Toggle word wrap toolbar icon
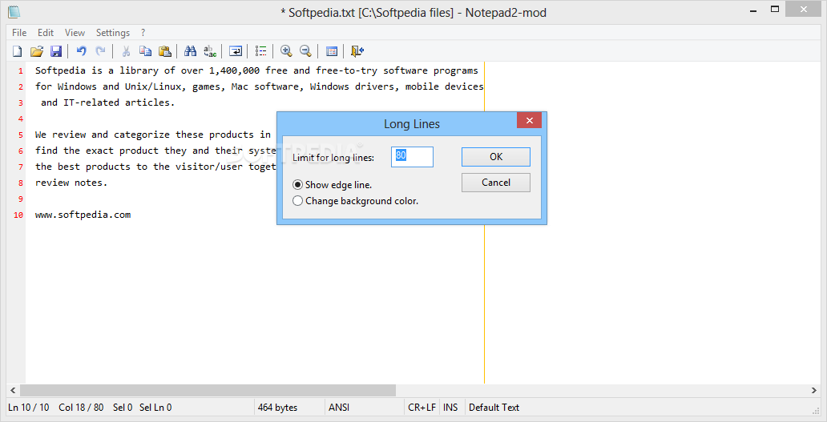827x422 pixels. point(236,51)
